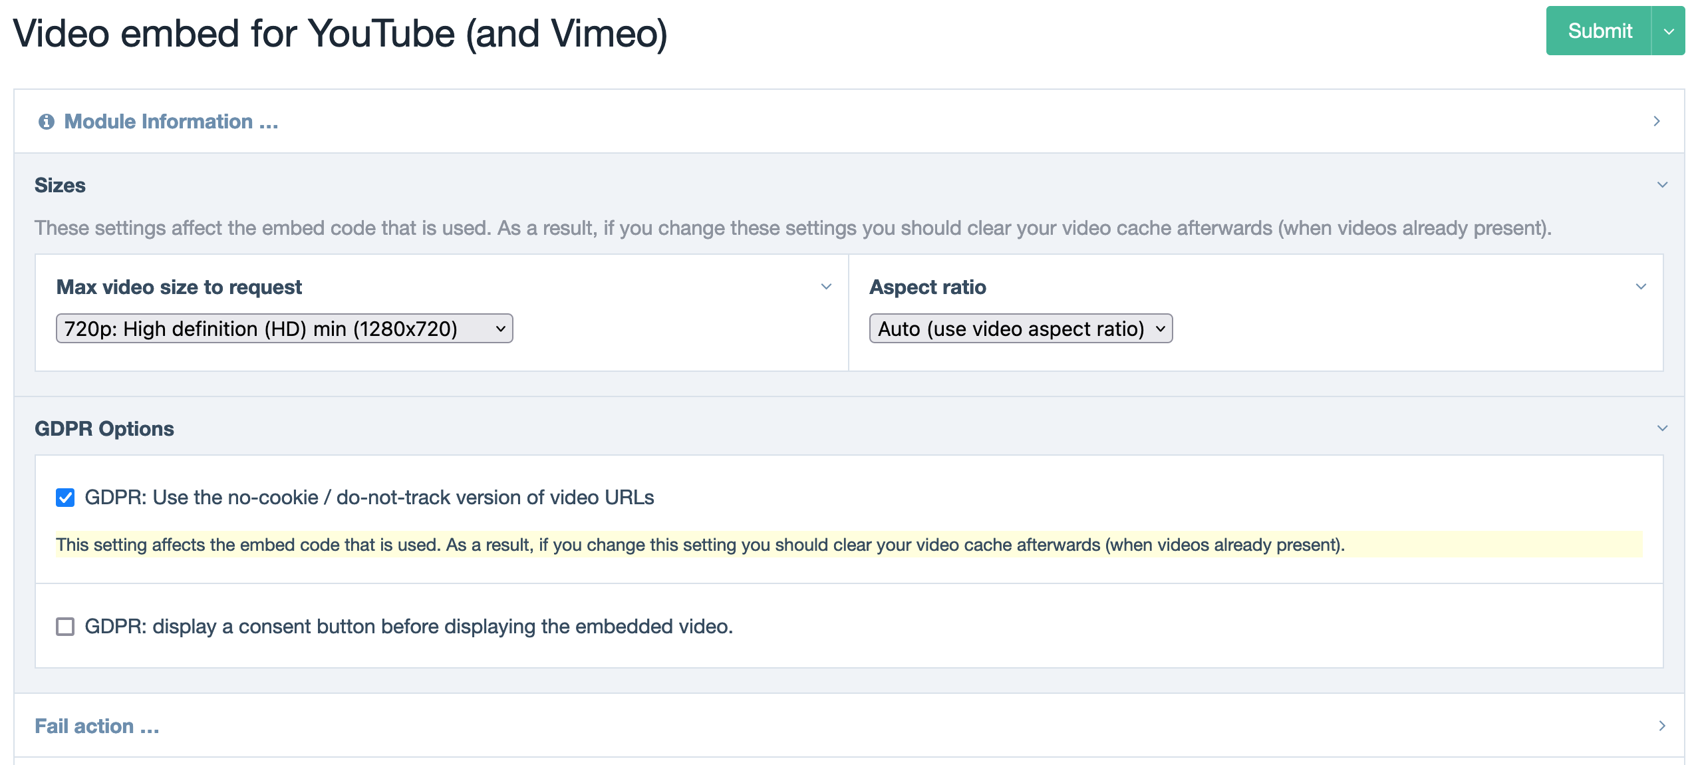
Task: Click the Module Information header link
Action: 171,122
